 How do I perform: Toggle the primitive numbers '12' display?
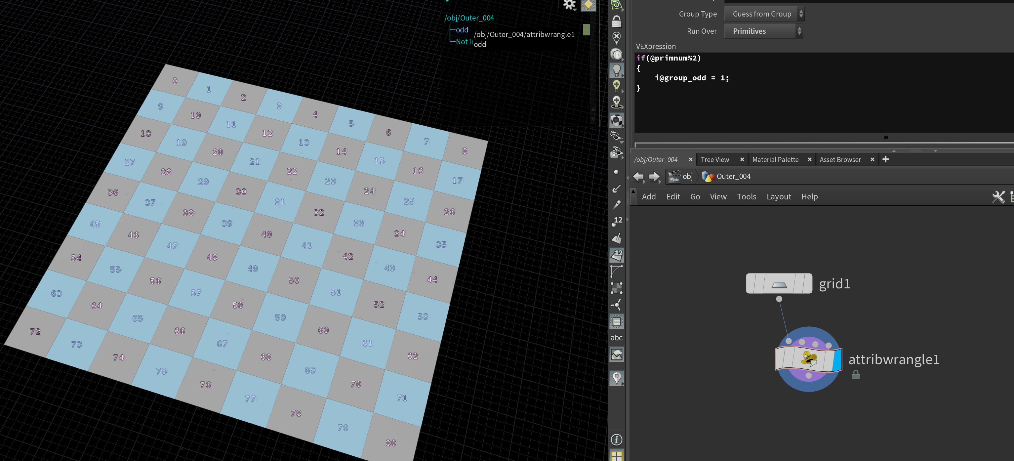point(616,255)
